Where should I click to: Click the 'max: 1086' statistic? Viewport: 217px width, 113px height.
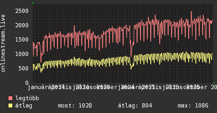(x=193, y=106)
